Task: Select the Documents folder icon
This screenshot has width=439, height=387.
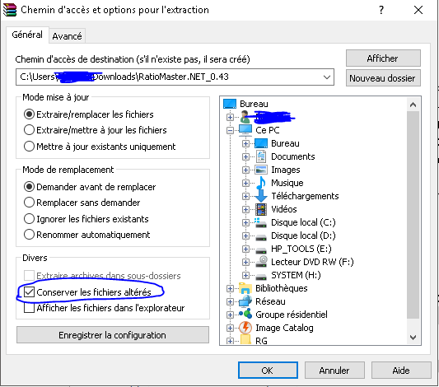Action: [261, 156]
